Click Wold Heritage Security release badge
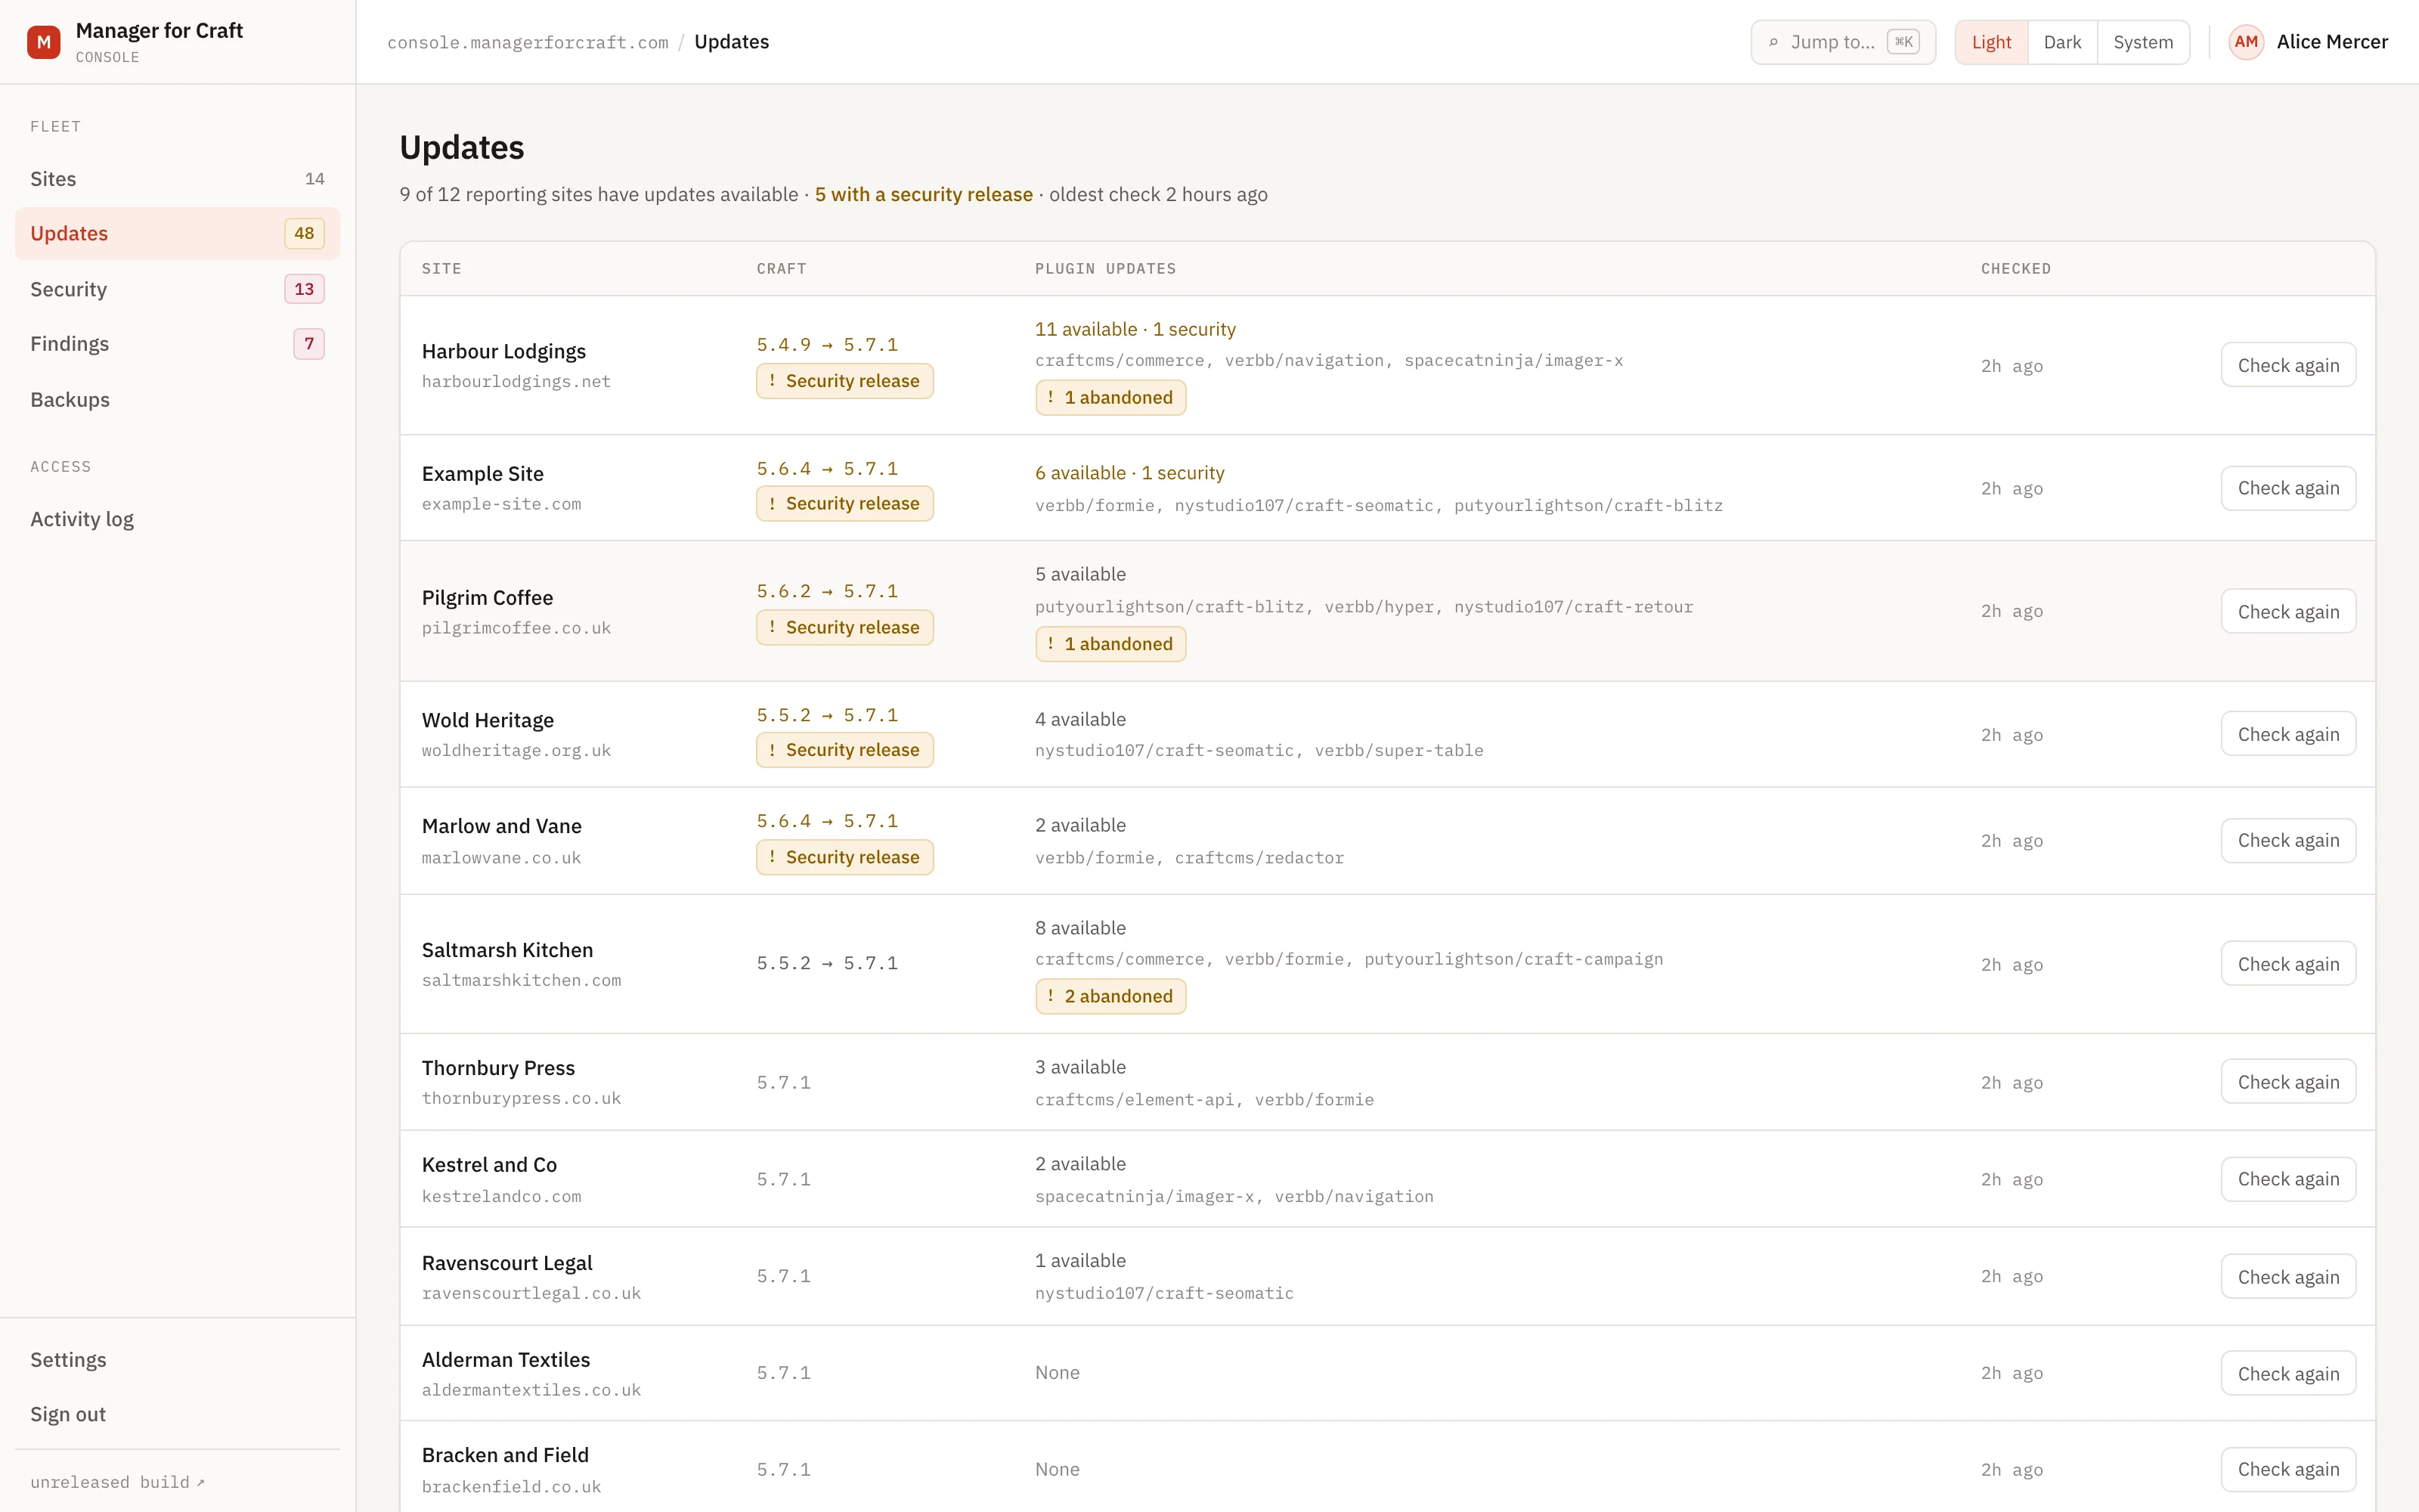Screen dimensions: 2419x1512 tap(844, 750)
